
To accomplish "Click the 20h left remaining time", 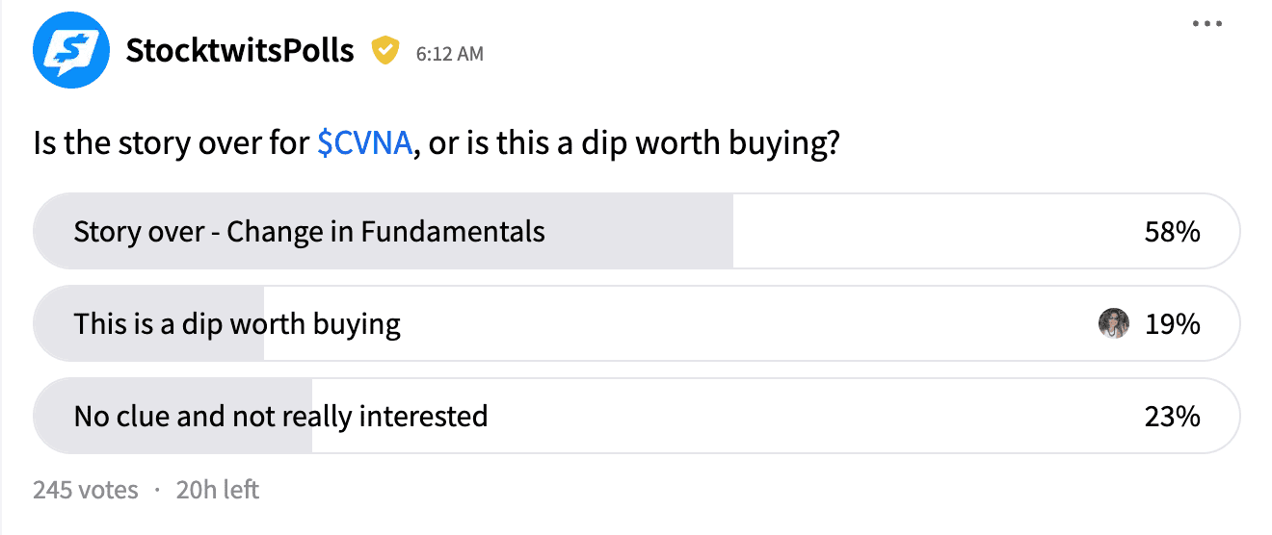I will coord(218,490).
